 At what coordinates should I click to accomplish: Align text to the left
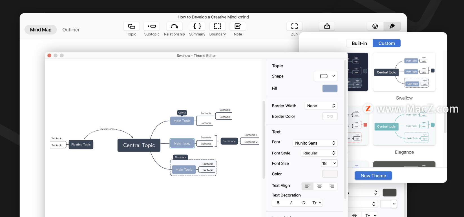click(x=307, y=186)
